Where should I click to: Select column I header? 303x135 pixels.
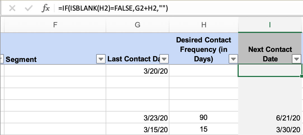pos(270,25)
